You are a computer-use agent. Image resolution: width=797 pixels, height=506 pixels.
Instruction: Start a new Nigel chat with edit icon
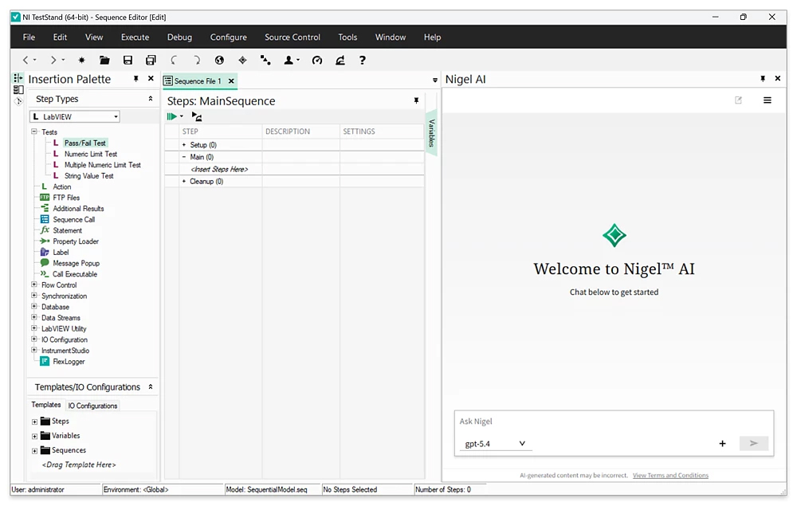[x=739, y=100]
